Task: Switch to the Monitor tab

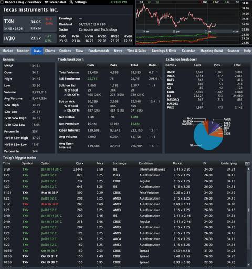Action: (x=23, y=51)
